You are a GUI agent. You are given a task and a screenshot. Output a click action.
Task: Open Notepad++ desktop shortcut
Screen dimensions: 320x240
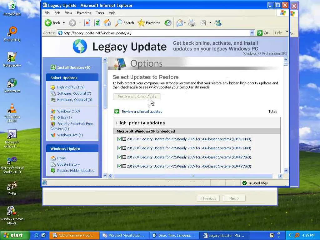(x=12, y=60)
